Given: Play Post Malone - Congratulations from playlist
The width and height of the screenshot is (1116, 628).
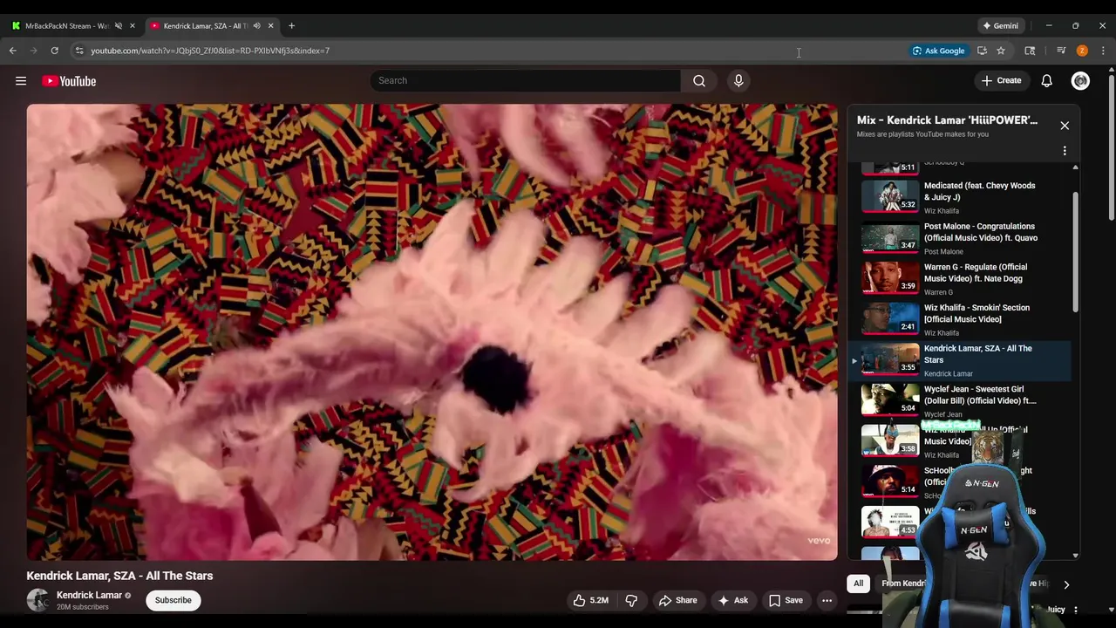Looking at the screenshot, I should point(961,238).
